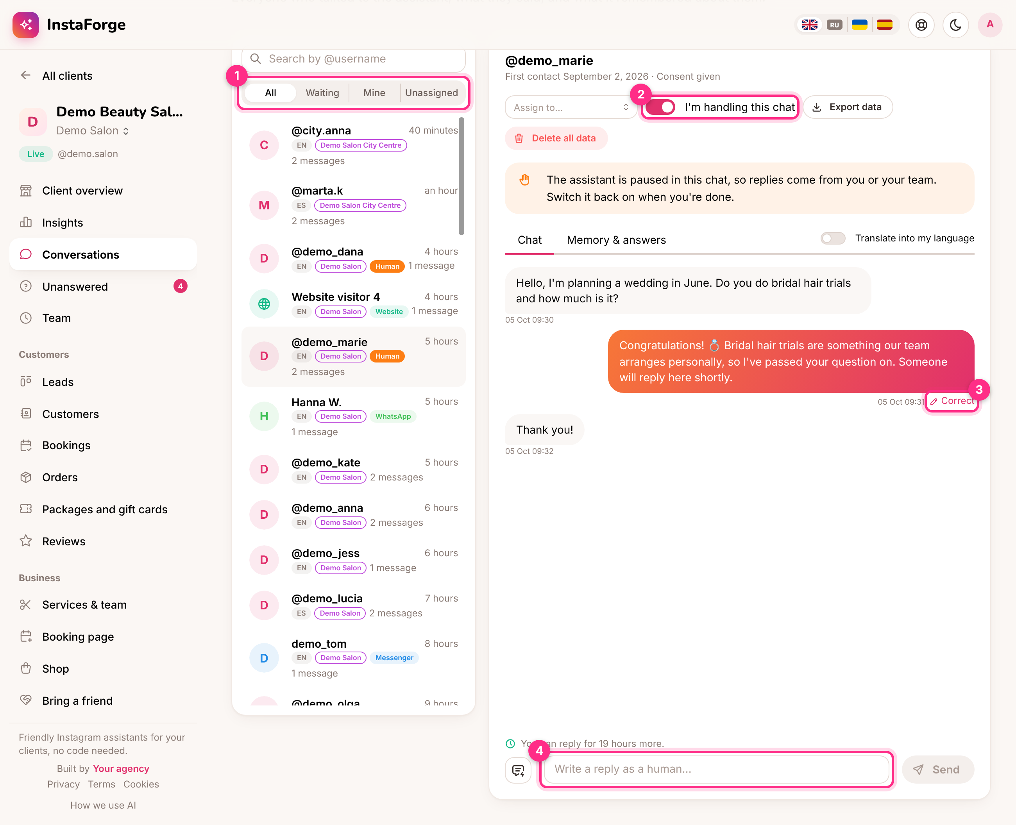Select the All filter segment
1016x825 pixels.
point(270,93)
